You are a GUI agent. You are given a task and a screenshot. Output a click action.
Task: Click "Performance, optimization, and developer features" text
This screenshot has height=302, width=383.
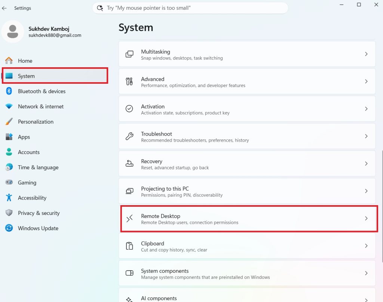click(x=193, y=86)
